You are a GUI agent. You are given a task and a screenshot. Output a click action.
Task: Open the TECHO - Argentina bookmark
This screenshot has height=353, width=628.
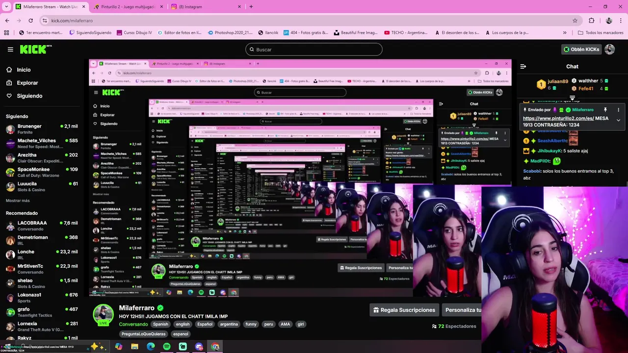406,33
